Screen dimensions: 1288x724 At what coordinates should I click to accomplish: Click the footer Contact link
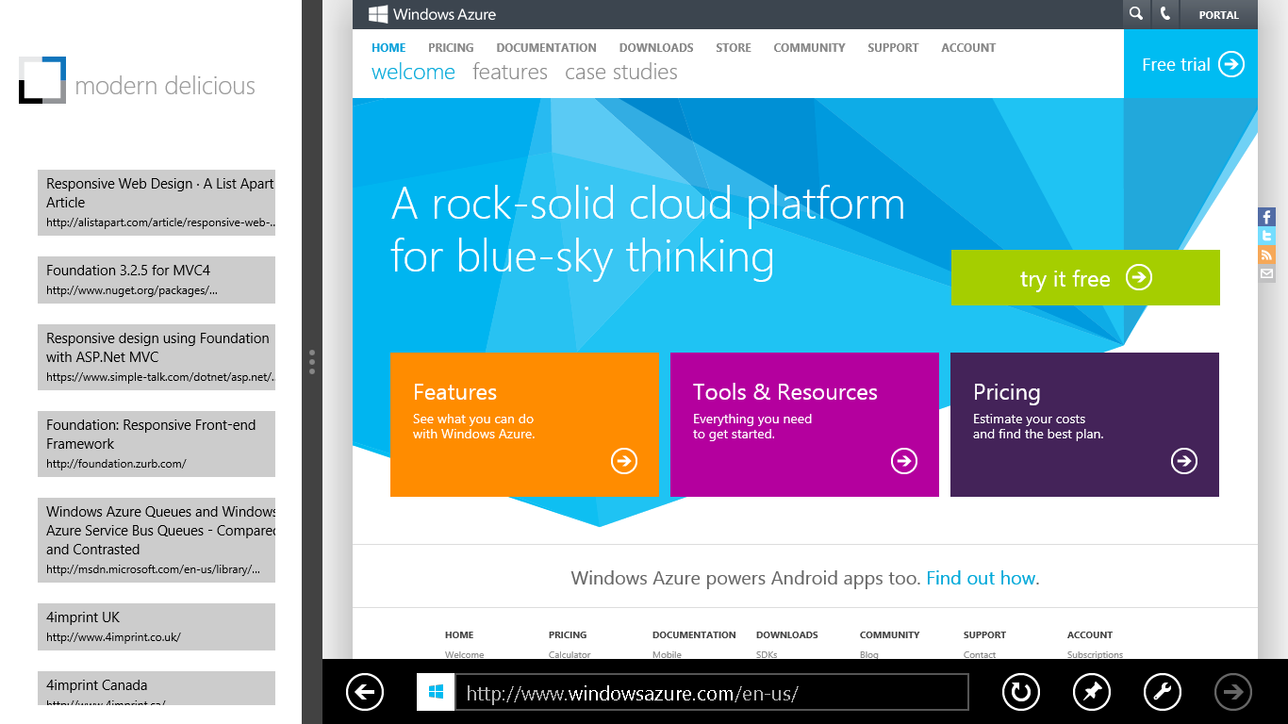979,654
